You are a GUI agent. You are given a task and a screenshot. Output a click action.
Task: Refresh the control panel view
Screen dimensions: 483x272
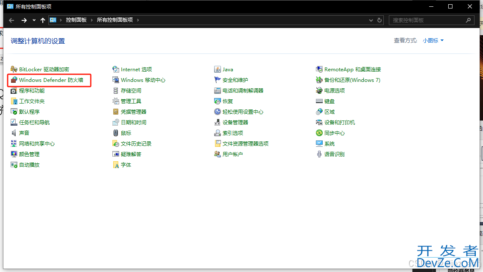click(380, 20)
